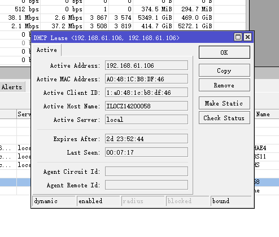Click the '38.1 Mbps' traffic cell

(20, 17)
